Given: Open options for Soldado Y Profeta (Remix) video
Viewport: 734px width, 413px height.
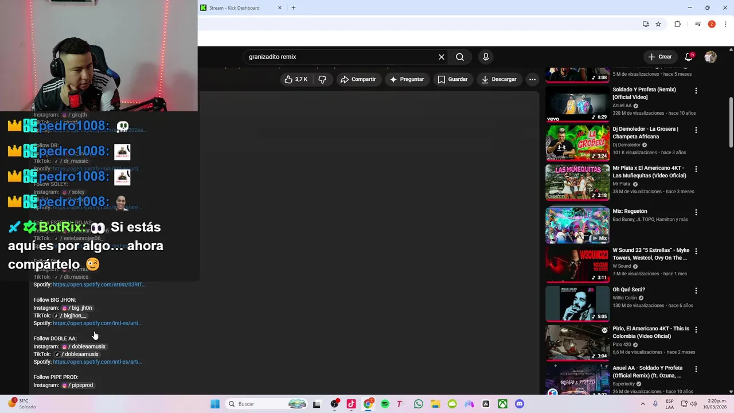Looking at the screenshot, I should coord(696,91).
